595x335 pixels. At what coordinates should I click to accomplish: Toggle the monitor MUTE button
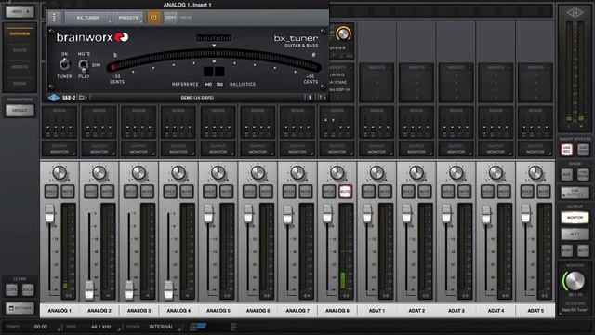[x=583, y=250]
